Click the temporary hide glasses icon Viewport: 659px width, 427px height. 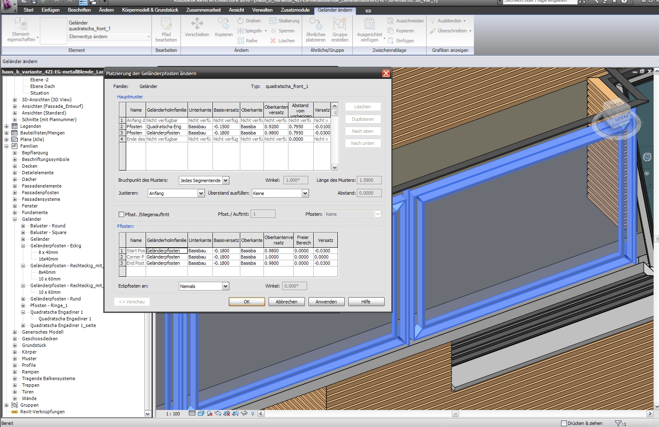[244, 413]
